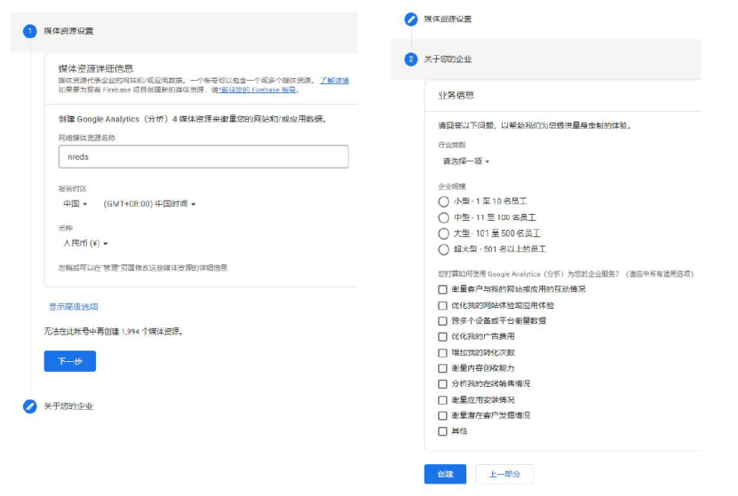Image resolution: width=738 pixels, height=496 pixels.
Task: Click the 了解详情 link
Action: pos(334,81)
